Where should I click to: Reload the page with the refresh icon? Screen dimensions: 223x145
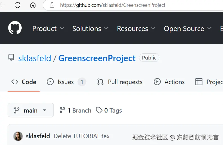click(17, 5)
